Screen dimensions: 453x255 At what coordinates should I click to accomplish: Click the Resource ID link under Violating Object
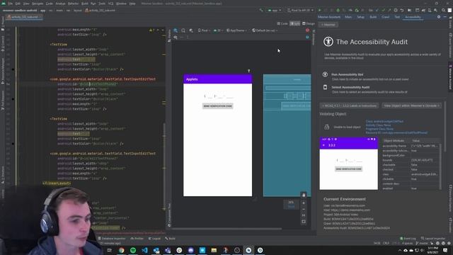pyautogui.click(x=396, y=132)
